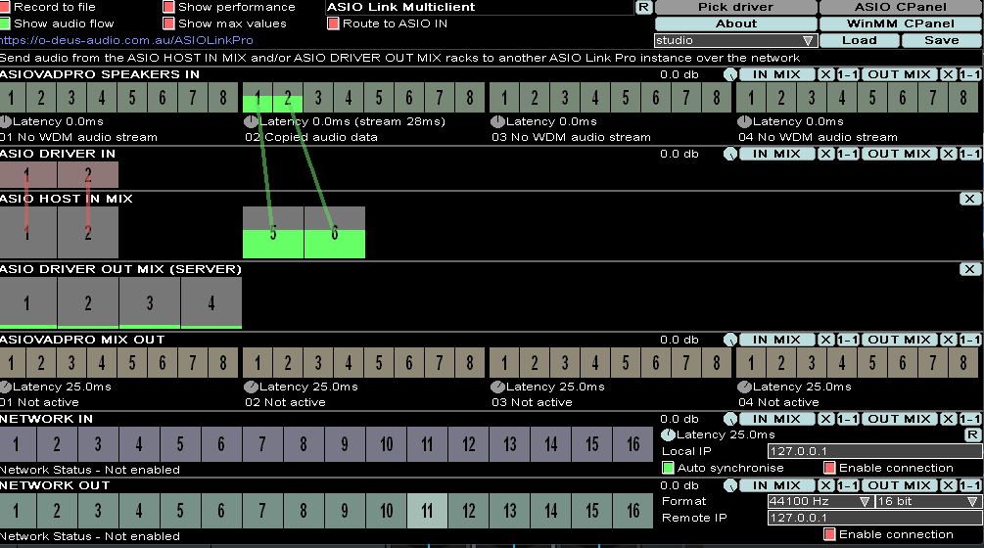This screenshot has height=548, width=984.
Task: Clear IN MIX routing X on Mix Out row
Action: click(x=825, y=340)
